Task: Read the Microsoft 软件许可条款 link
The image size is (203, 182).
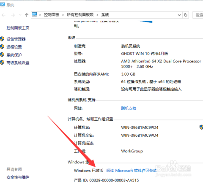Action: [132, 171]
